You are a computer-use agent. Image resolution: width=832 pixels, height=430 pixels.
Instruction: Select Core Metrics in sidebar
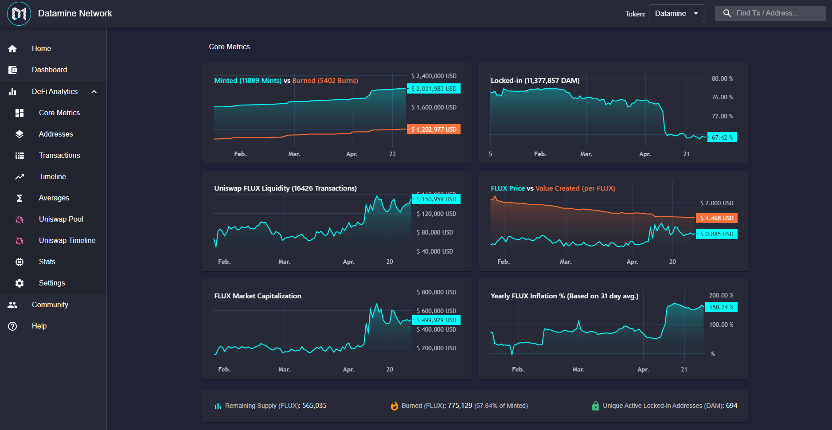pyautogui.click(x=53, y=113)
